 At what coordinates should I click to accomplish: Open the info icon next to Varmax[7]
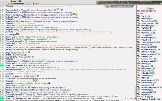pos(153,19)
